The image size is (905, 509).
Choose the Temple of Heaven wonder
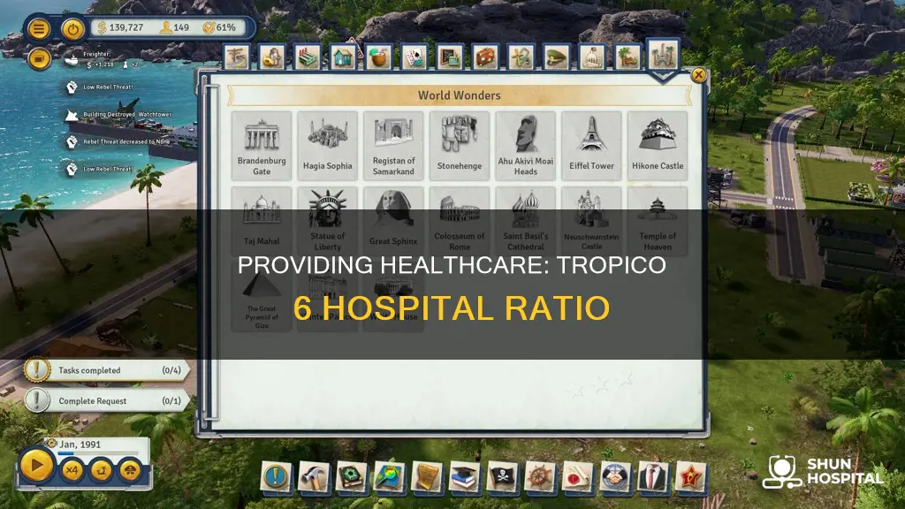click(657, 221)
